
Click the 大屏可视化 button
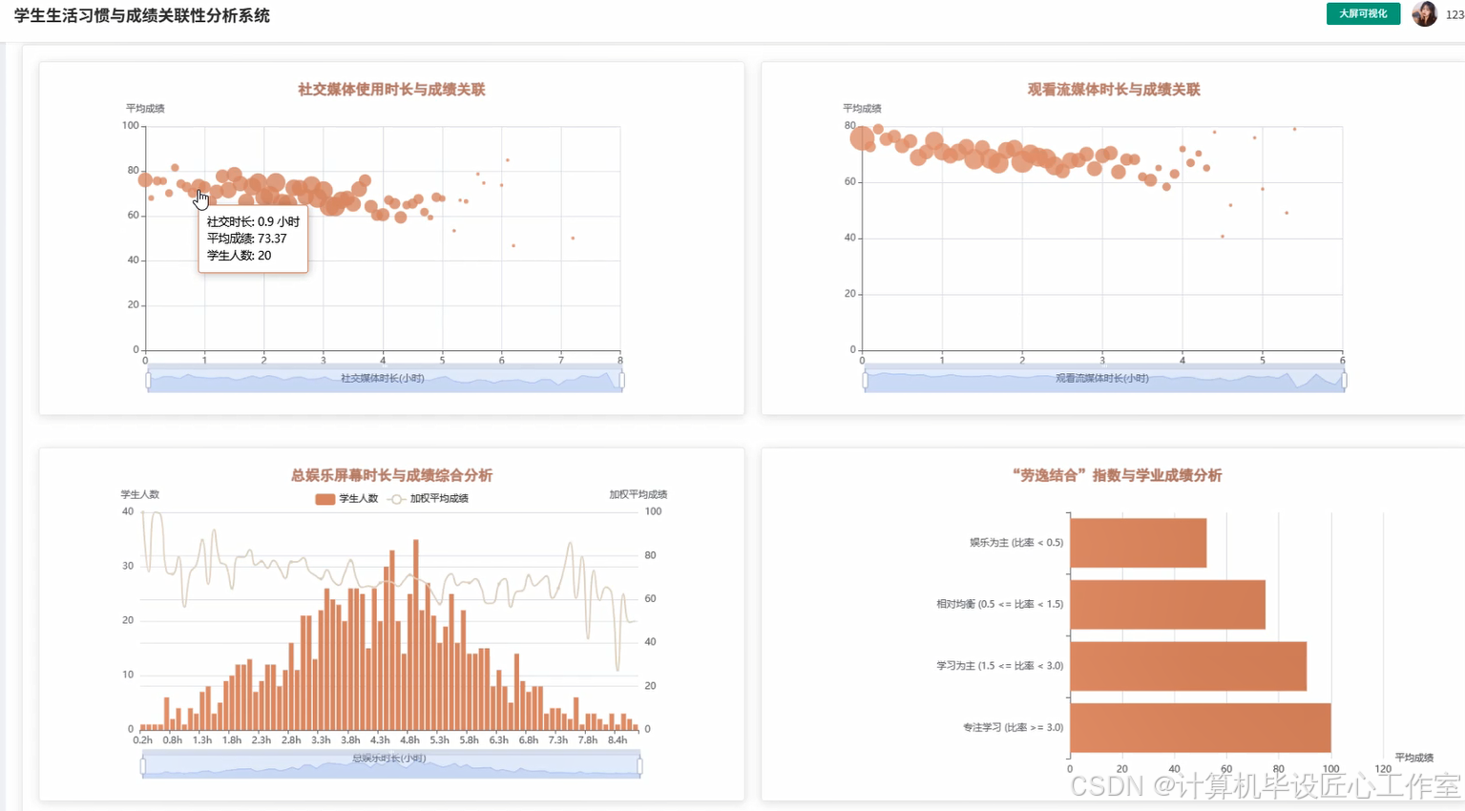(1363, 13)
